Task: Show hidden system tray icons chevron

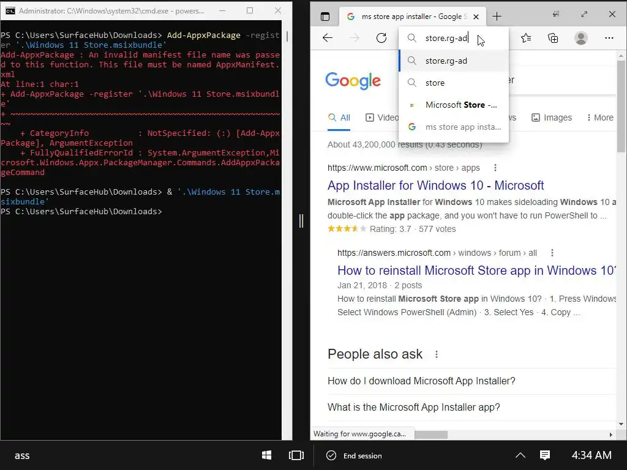Action: [x=520, y=455]
